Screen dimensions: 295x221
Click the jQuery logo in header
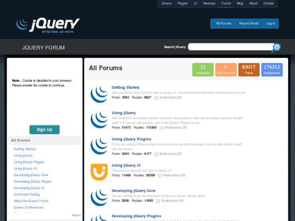[x=48, y=26]
